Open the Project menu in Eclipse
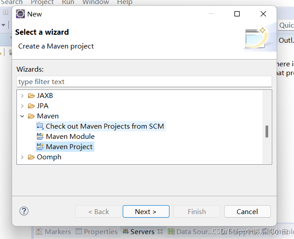This screenshot has width=294, height=239. pos(42,2)
